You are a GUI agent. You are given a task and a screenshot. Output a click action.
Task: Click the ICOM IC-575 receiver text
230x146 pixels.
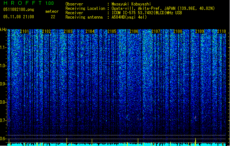[x=147, y=13]
